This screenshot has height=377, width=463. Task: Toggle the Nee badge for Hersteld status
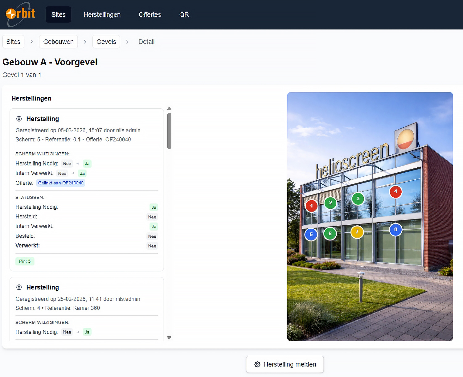(x=152, y=217)
